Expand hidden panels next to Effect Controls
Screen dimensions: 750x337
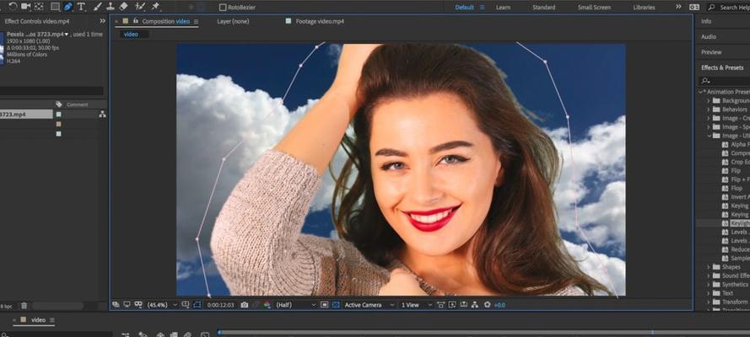pos(102,21)
